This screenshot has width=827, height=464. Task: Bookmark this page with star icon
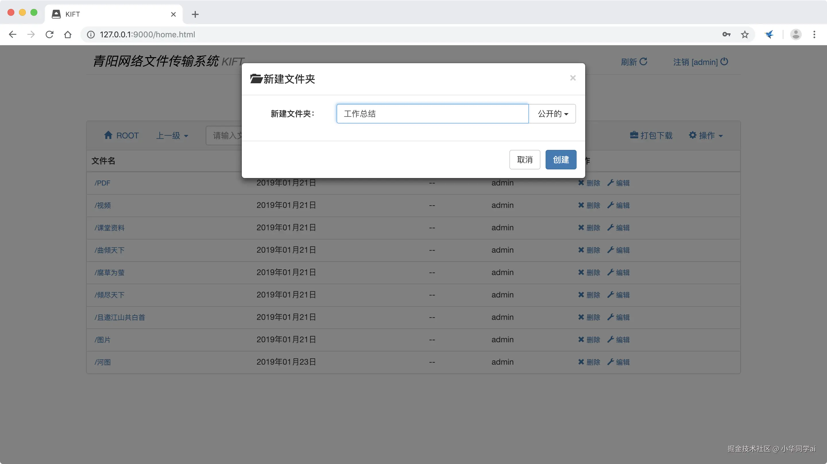(x=745, y=34)
